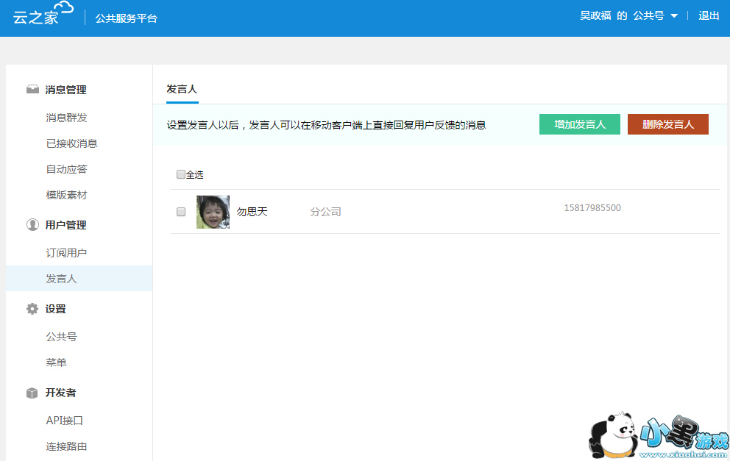Image resolution: width=730 pixels, height=461 pixels.
Task: Go to 自动应答 menu item
Action: (x=66, y=169)
